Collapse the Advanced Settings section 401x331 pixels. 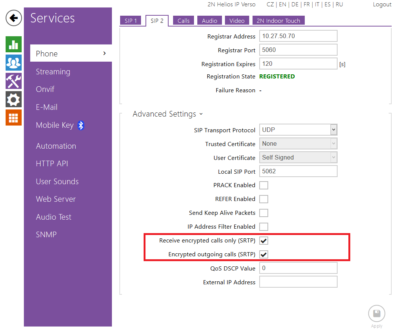[167, 114]
